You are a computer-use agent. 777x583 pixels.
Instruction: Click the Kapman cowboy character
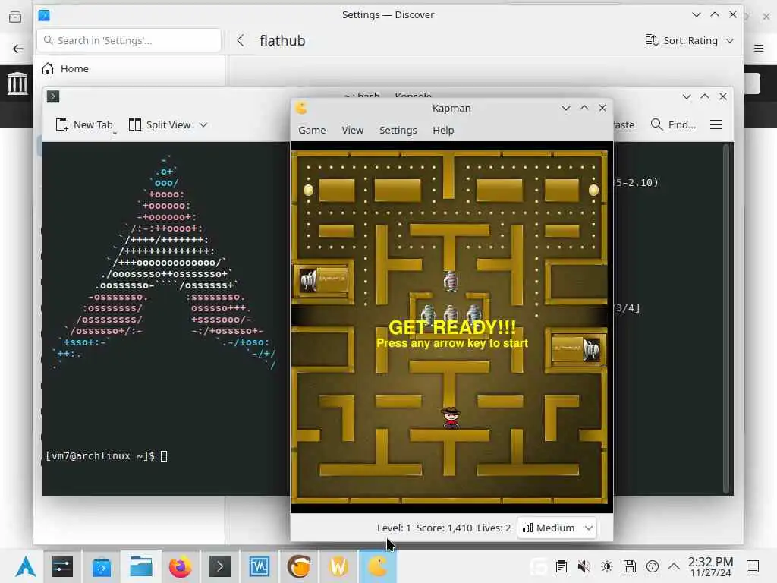[x=451, y=418]
